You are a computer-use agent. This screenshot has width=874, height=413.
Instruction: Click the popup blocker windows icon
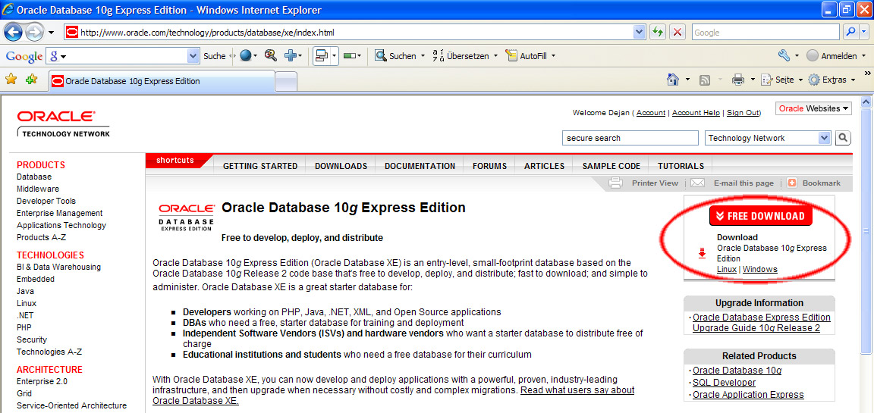coord(322,55)
